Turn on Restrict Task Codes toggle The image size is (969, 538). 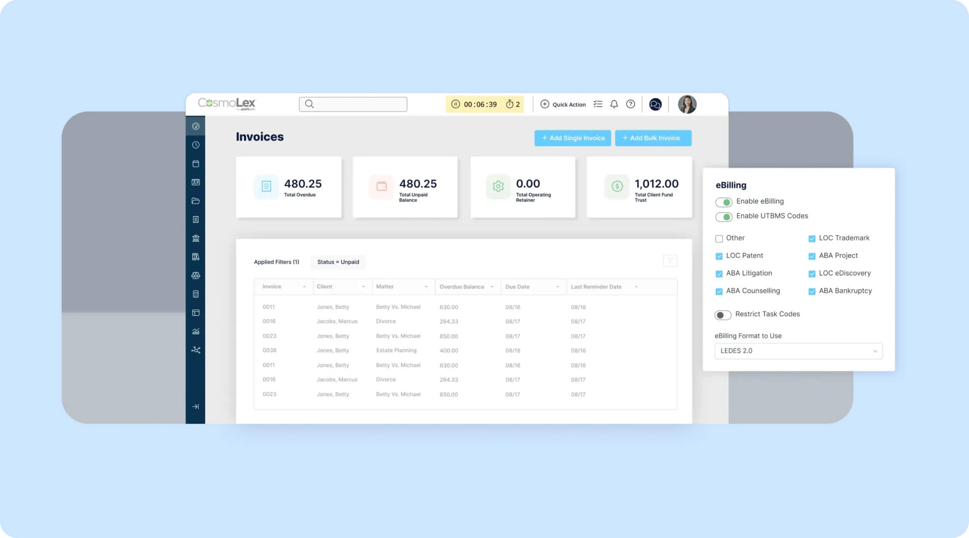(x=723, y=315)
